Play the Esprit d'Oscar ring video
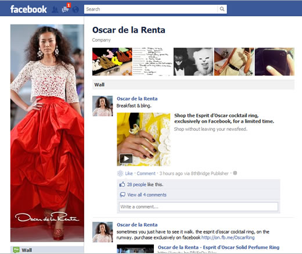Image resolution: width=302 pixels, height=254 pixels. [126, 159]
